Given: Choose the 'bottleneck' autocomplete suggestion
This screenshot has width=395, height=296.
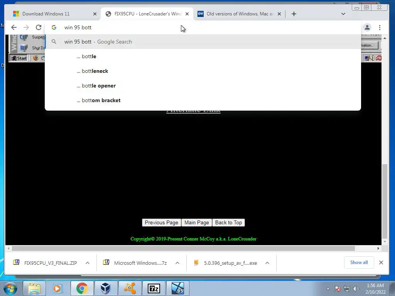Looking at the screenshot, I should 203,71.
